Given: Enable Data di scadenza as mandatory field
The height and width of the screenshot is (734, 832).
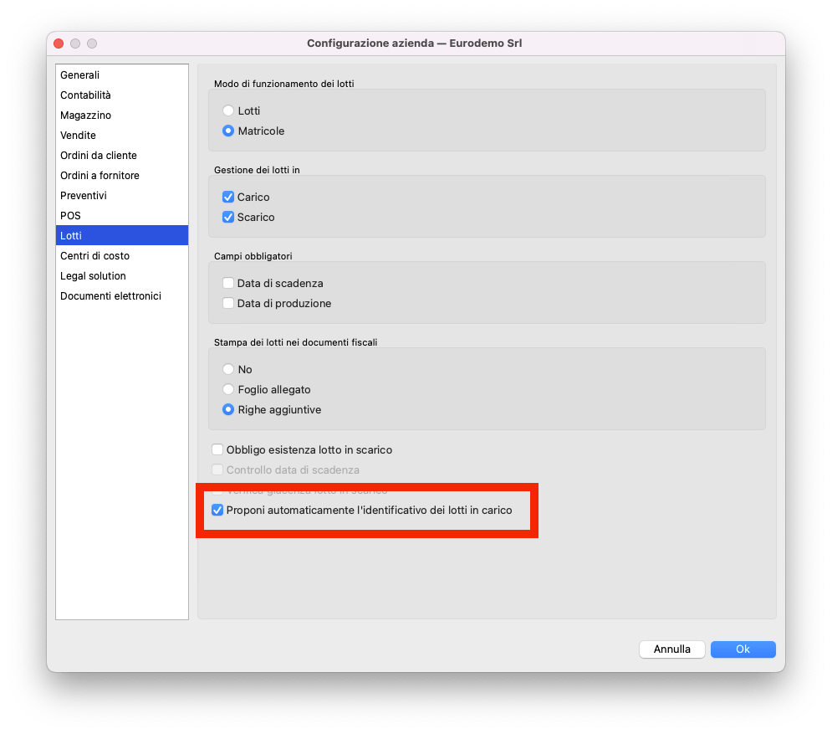Looking at the screenshot, I should [228, 284].
